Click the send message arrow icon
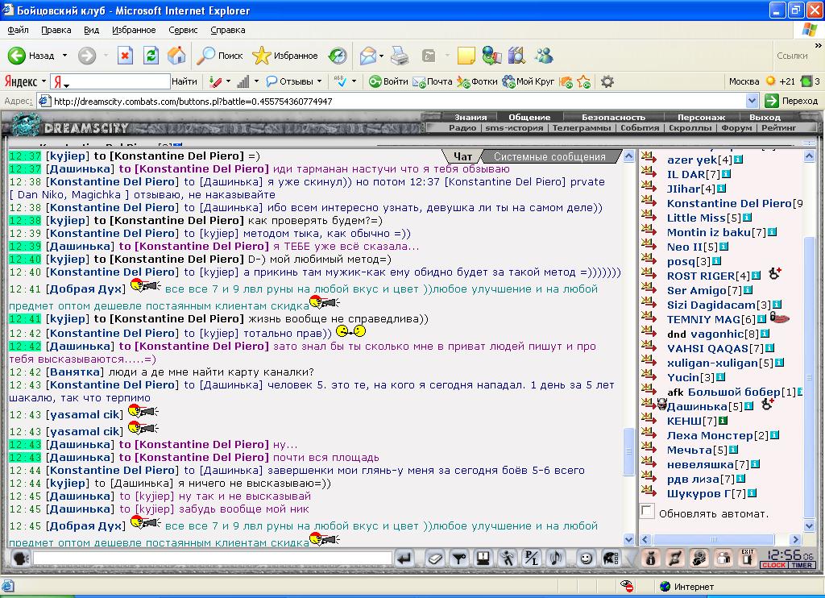 [x=404, y=559]
